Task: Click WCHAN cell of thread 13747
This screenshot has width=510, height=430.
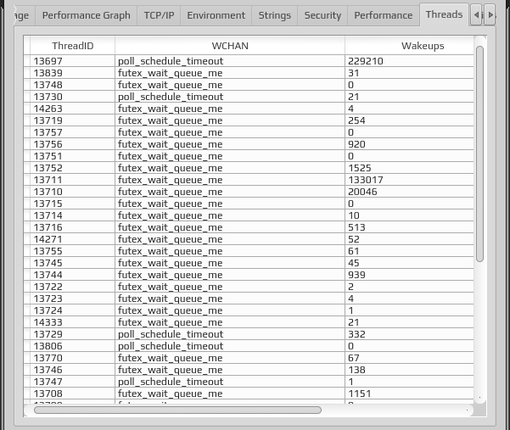Action: point(230,382)
